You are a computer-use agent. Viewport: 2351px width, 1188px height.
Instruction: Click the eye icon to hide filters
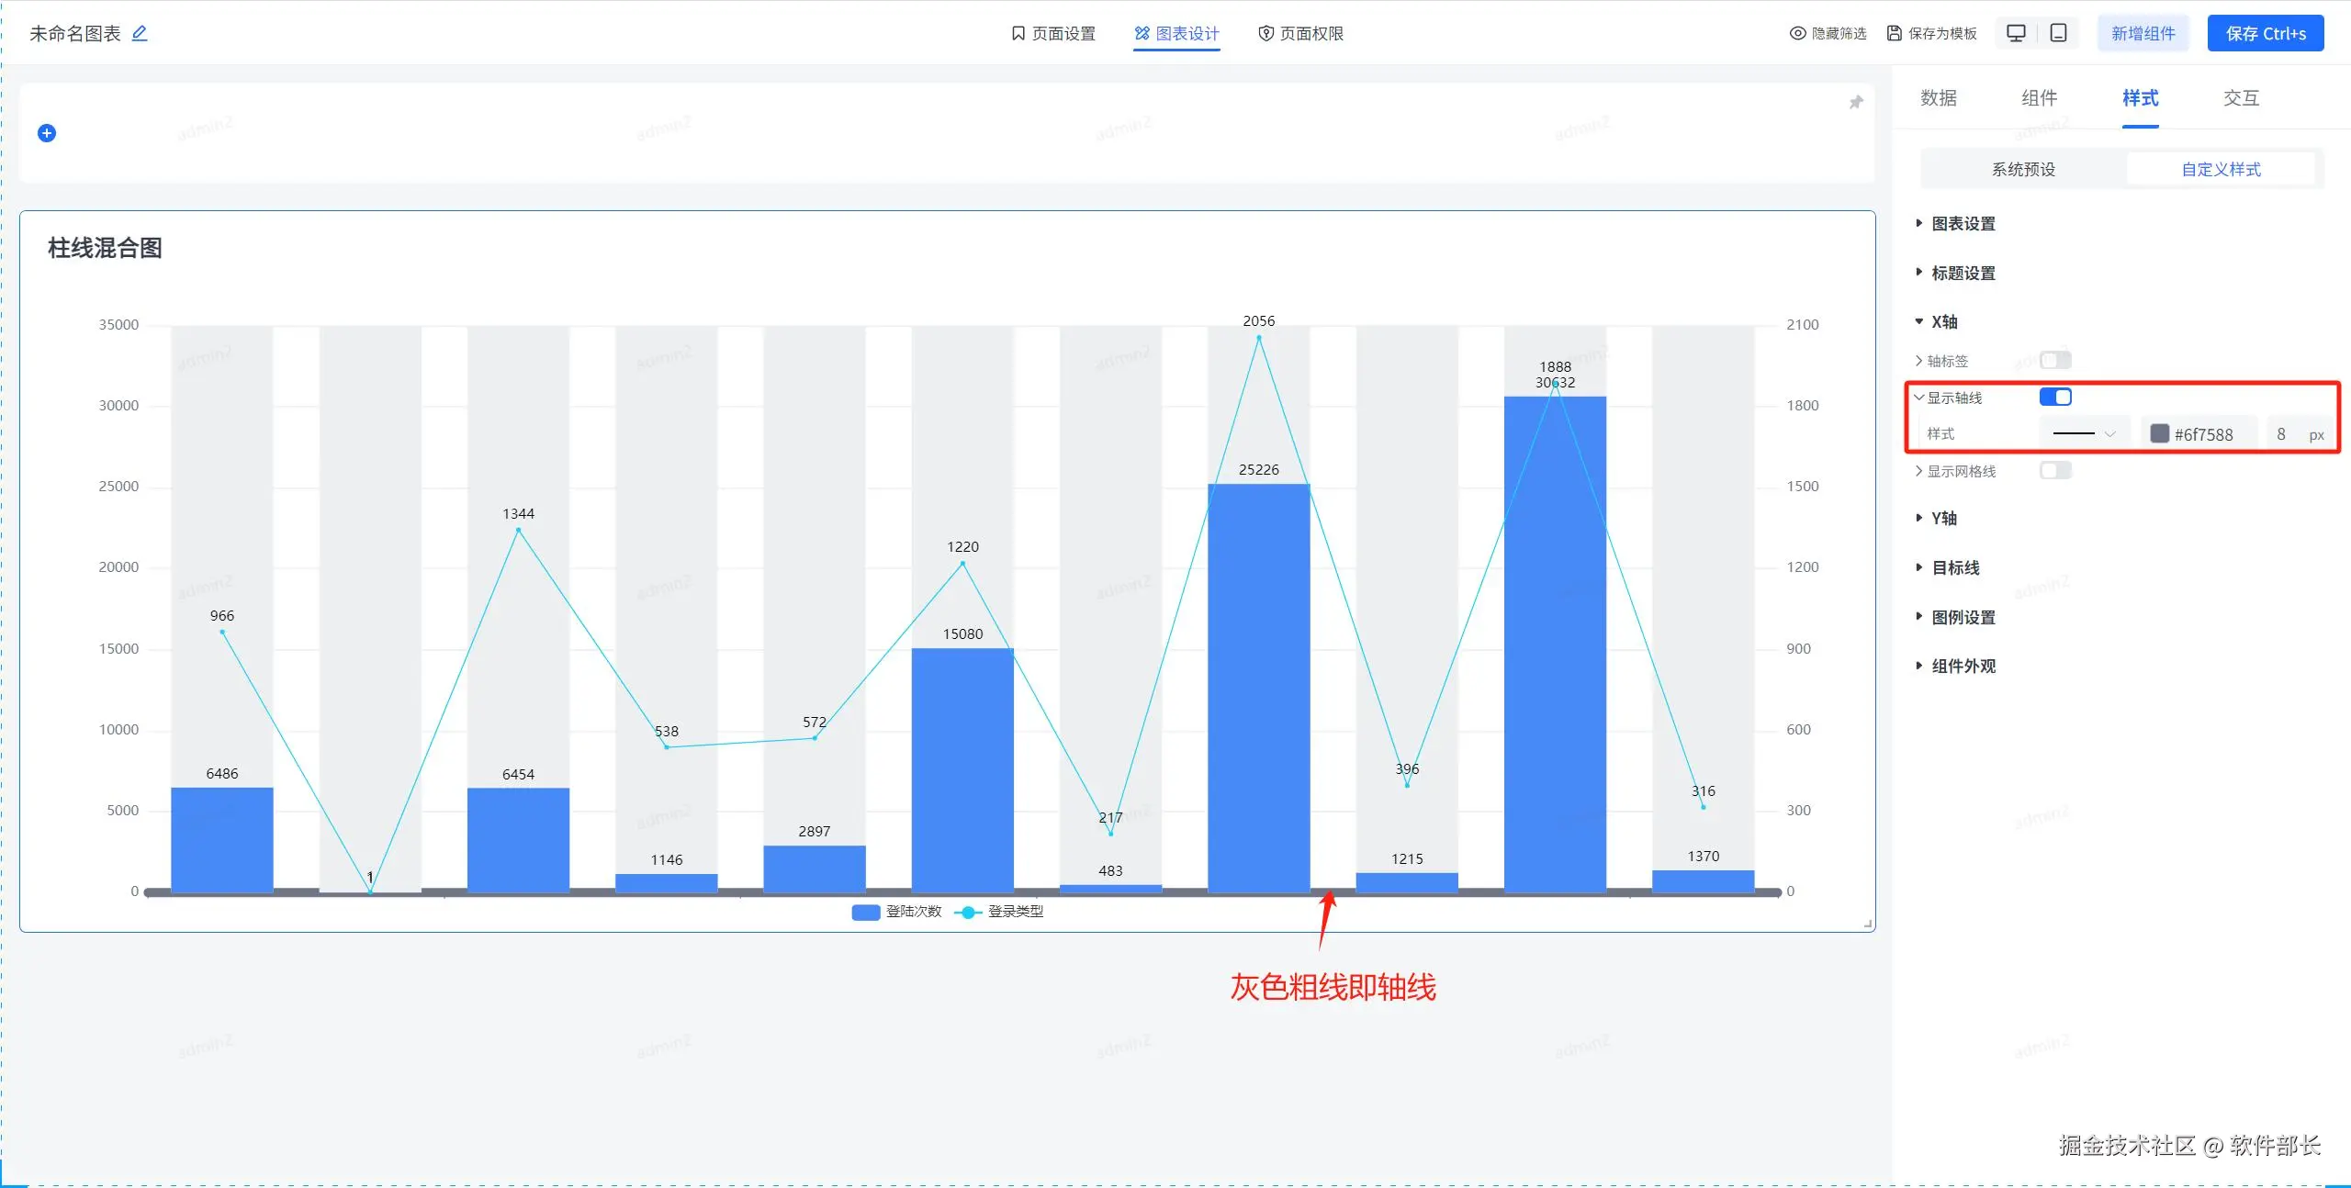tap(1797, 33)
